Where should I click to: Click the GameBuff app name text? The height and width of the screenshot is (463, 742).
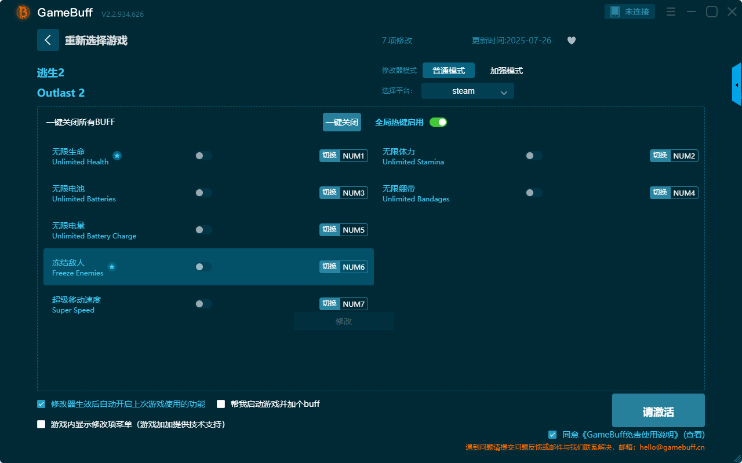click(x=66, y=12)
